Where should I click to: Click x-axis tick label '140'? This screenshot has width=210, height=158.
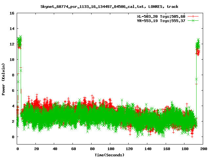pyautogui.click(x=148, y=149)
